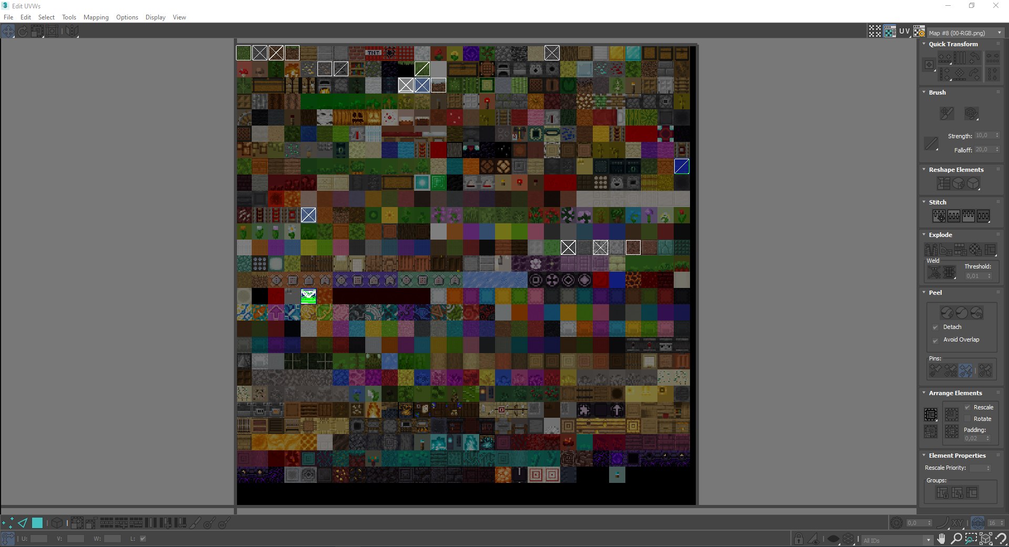Image resolution: width=1009 pixels, height=547 pixels.
Task: Toggle the Rescale checkbox
Action: click(967, 407)
